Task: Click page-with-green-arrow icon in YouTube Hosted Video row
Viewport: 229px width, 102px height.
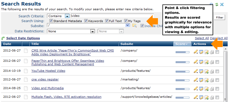Action: pyautogui.click(x=207, y=72)
